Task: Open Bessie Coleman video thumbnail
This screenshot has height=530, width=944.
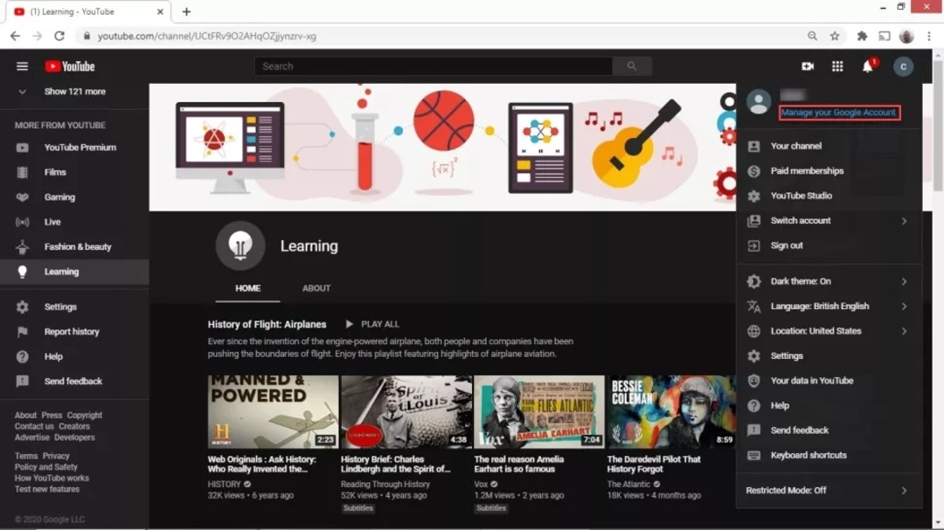Action: [671, 412]
